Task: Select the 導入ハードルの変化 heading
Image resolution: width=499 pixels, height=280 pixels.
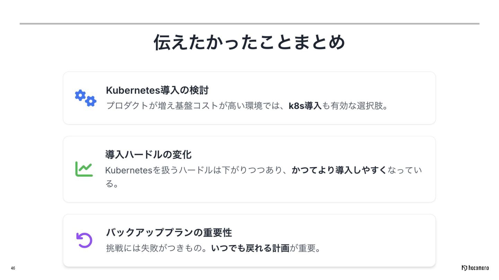Action: click(148, 155)
